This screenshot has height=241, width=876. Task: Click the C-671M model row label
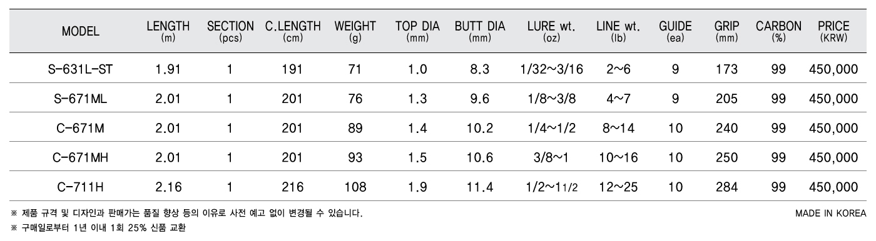tap(80, 128)
